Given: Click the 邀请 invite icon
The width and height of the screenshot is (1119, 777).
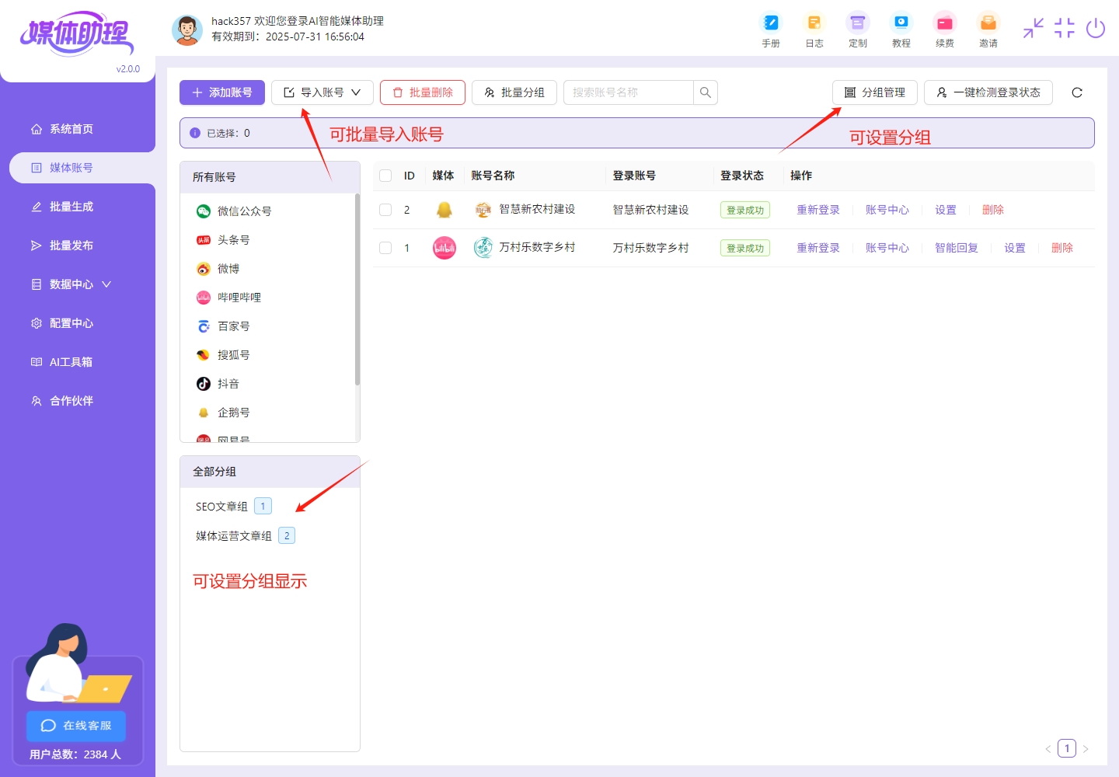Looking at the screenshot, I should click(988, 30).
